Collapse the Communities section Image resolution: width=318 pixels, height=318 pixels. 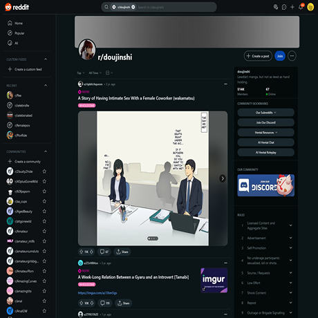pyautogui.click(x=46, y=151)
